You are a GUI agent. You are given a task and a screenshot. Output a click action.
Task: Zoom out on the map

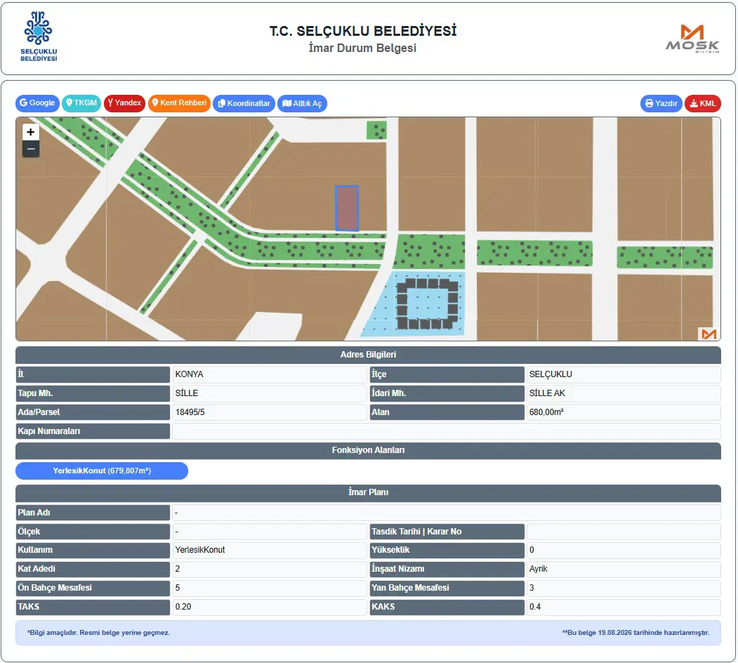click(x=31, y=150)
